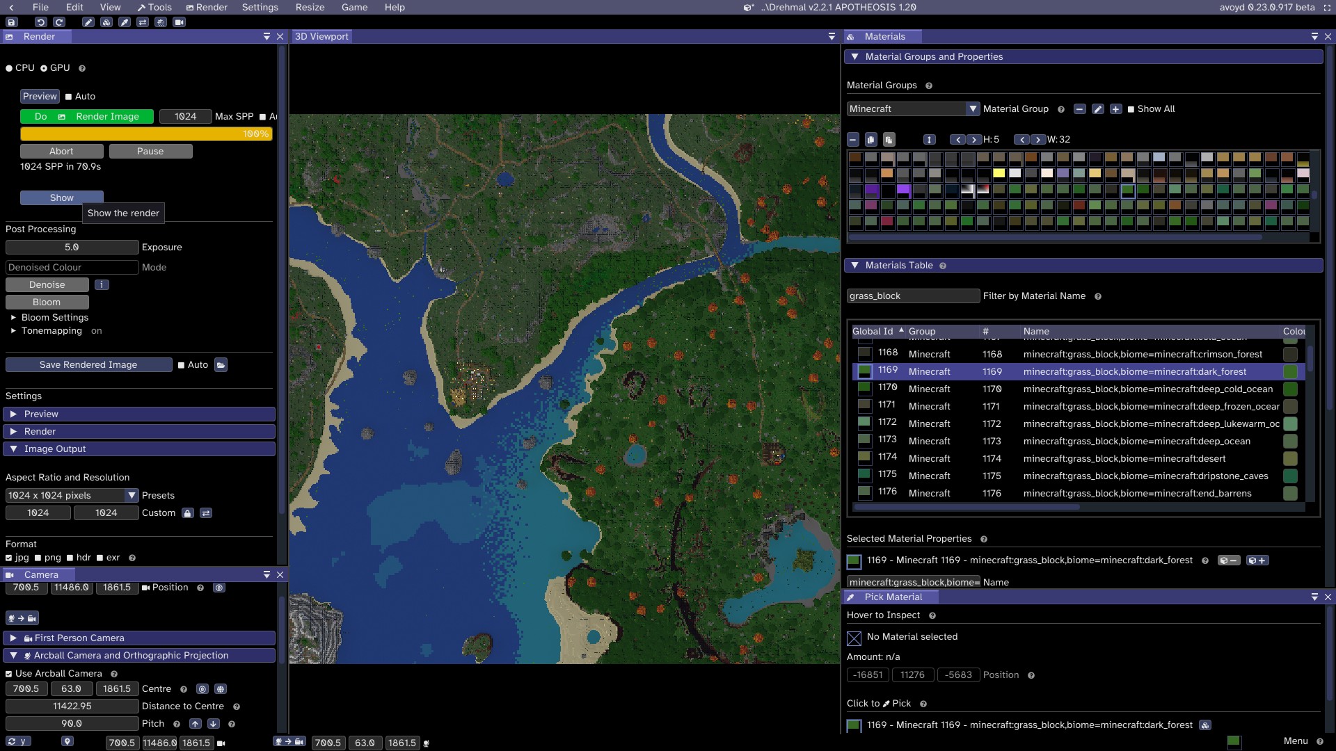The height and width of the screenshot is (751, 1336).
Task: Open folder icon next to Save Rendered Image
Action: [221, 365]
